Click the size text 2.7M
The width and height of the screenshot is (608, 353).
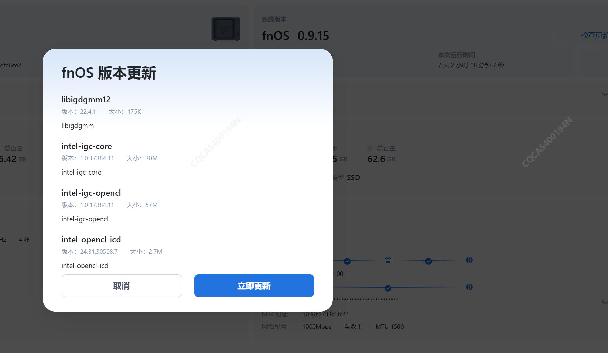click(x=155, y=252)
